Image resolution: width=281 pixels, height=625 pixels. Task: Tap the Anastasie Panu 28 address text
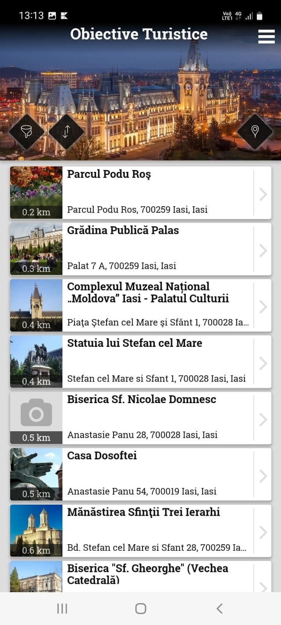pyautogui.click(x=142, y=435)
